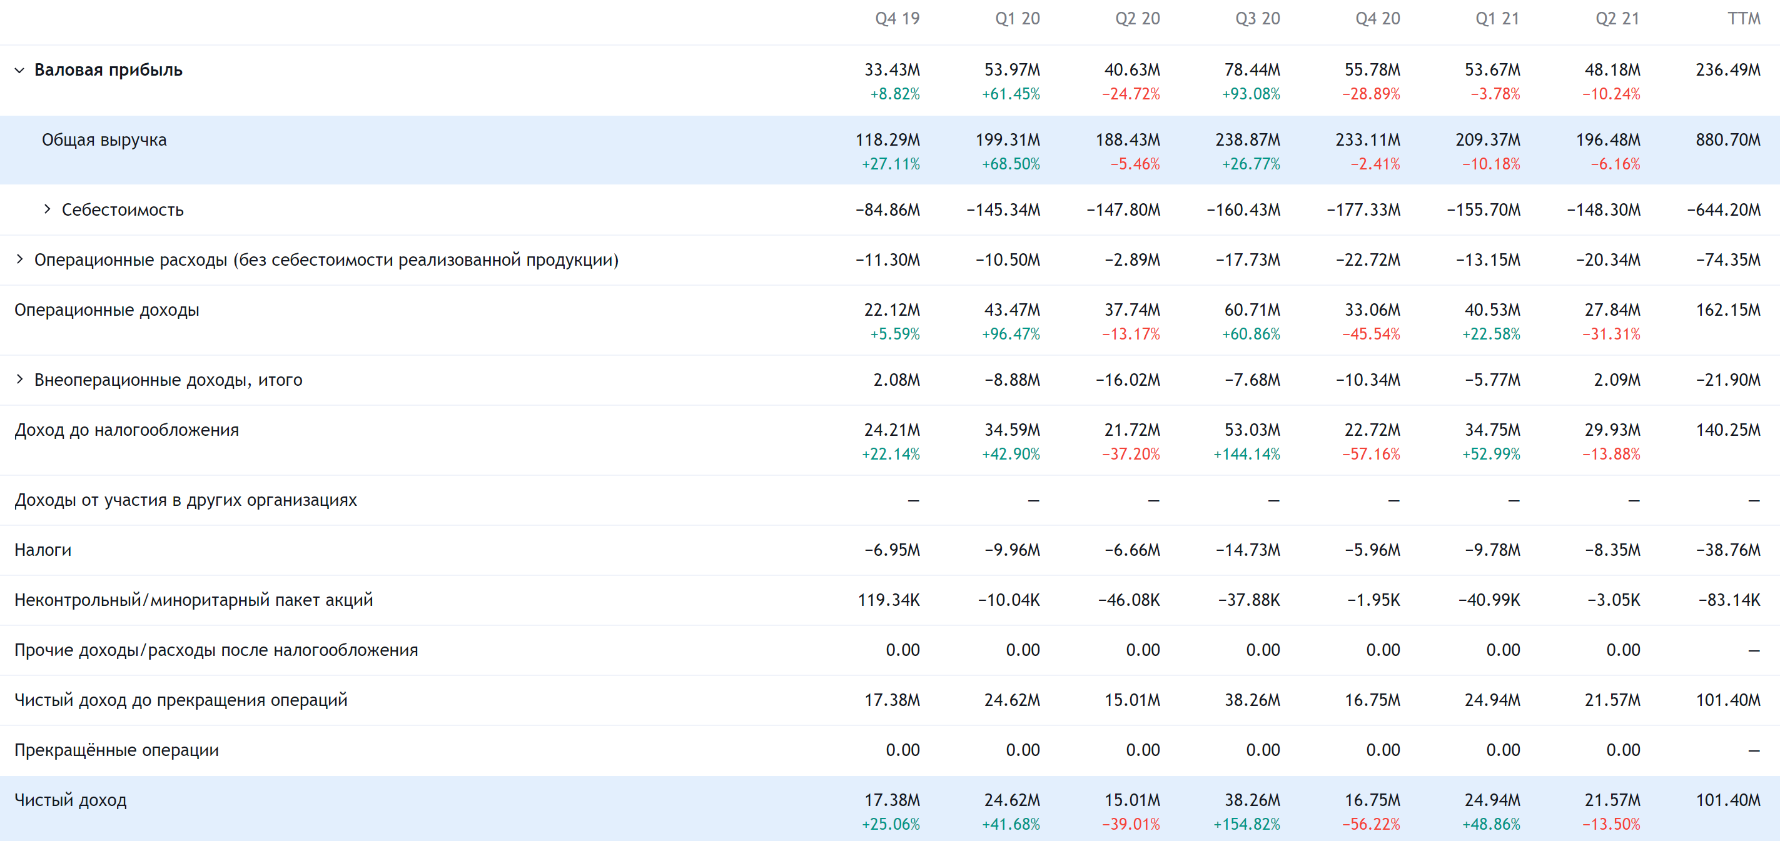
Task: Click cost value −177.33M
Action: [x=1363, y=210]
